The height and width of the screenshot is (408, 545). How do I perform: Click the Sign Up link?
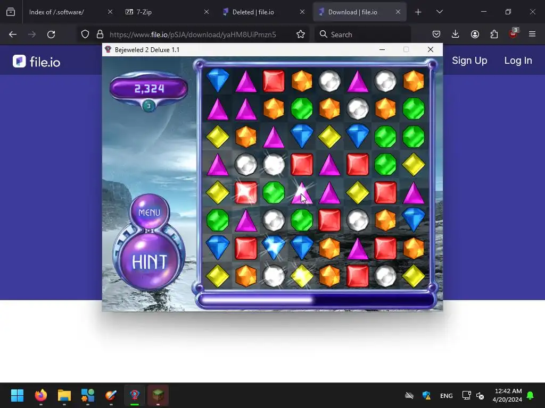(469, 61)
